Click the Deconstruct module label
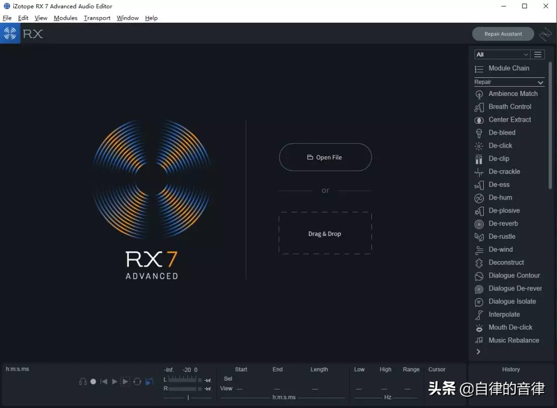 point(506,262)
